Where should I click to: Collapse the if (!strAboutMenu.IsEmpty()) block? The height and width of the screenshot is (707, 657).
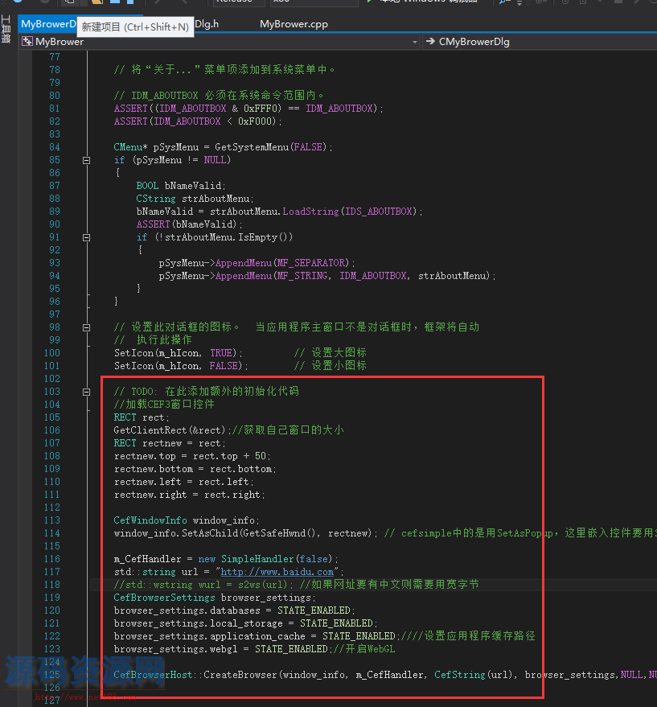87,237
